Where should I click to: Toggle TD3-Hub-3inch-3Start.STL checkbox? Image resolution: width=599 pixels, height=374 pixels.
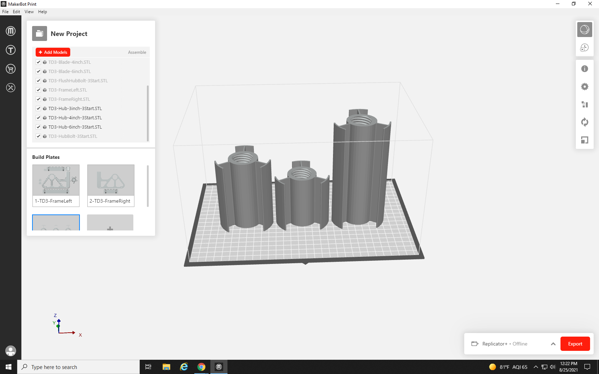pyautogui.click(x=39, y=108)
